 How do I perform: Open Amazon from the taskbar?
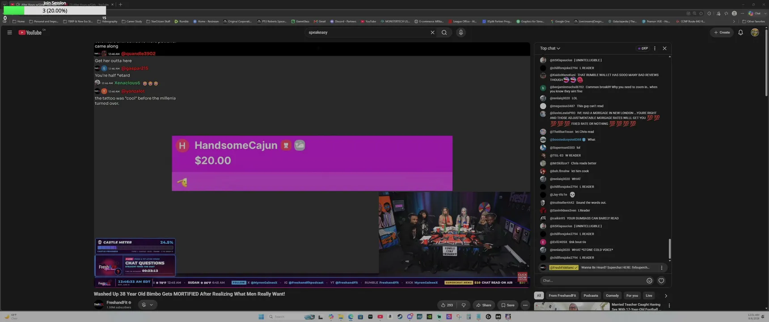pos(390,317)
